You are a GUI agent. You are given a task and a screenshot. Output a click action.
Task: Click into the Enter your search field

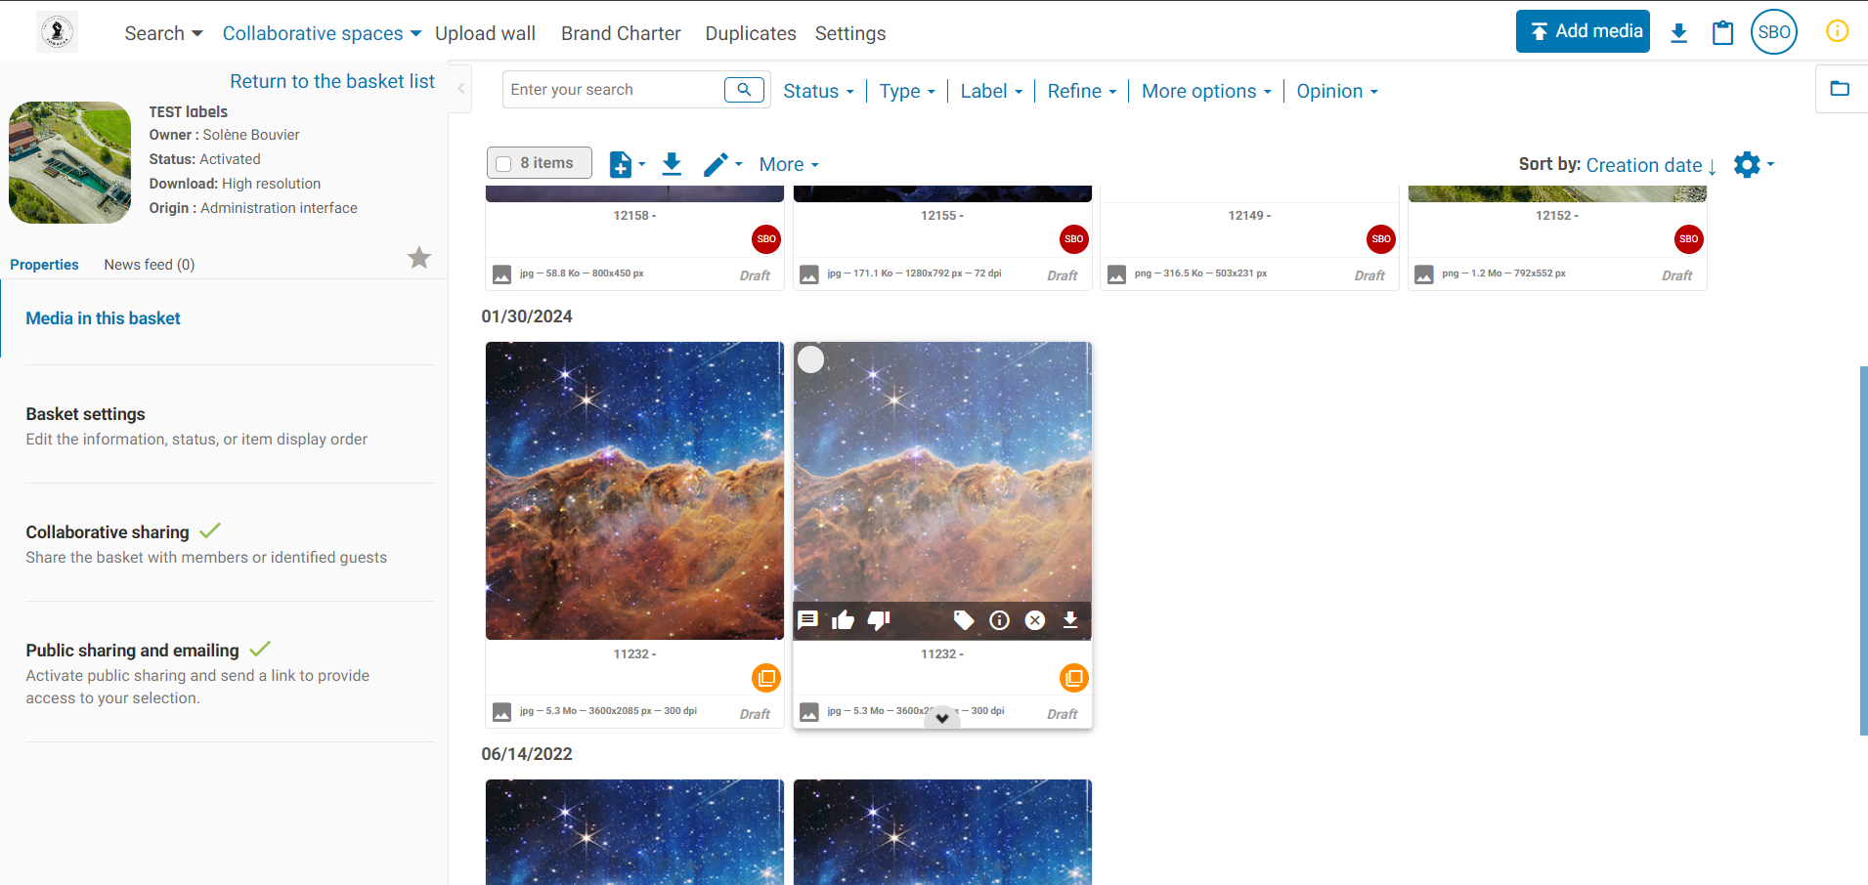pyautogui.click(x=614, y=90)
